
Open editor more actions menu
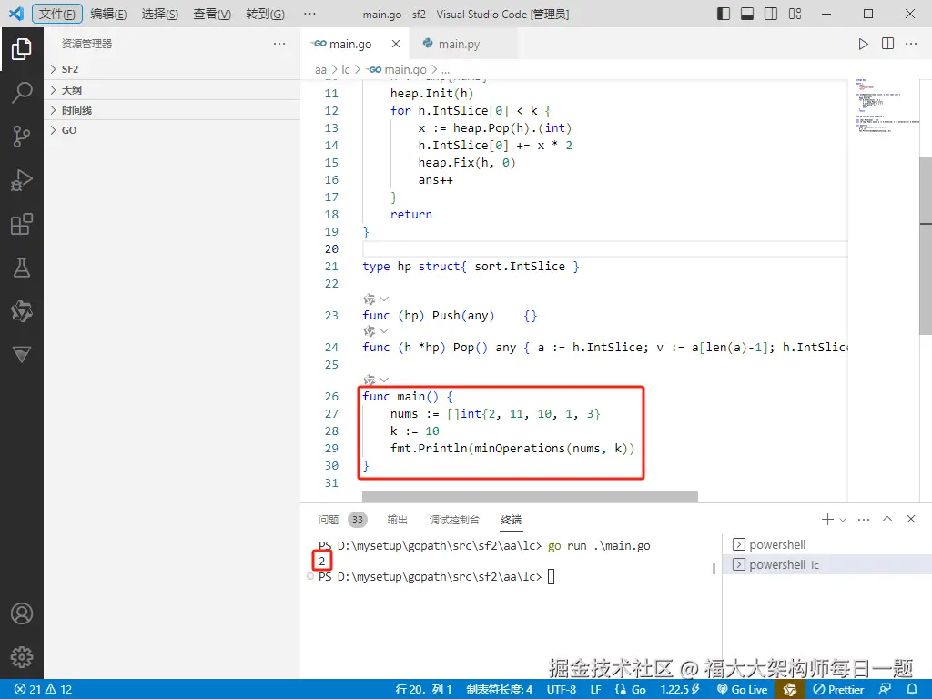(910, 44)
